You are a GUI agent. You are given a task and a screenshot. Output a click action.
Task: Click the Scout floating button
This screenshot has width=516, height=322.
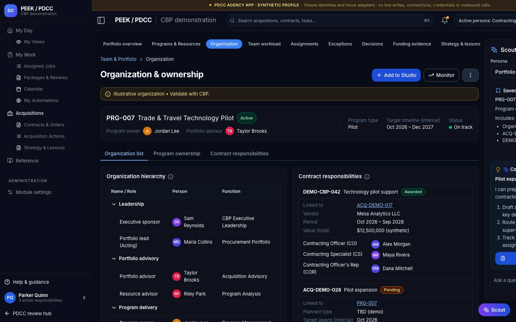[494, 310]
